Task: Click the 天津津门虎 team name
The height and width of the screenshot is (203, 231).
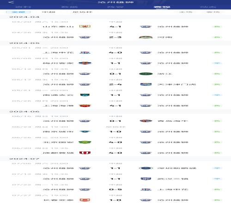Action: (x=176, y=84)
